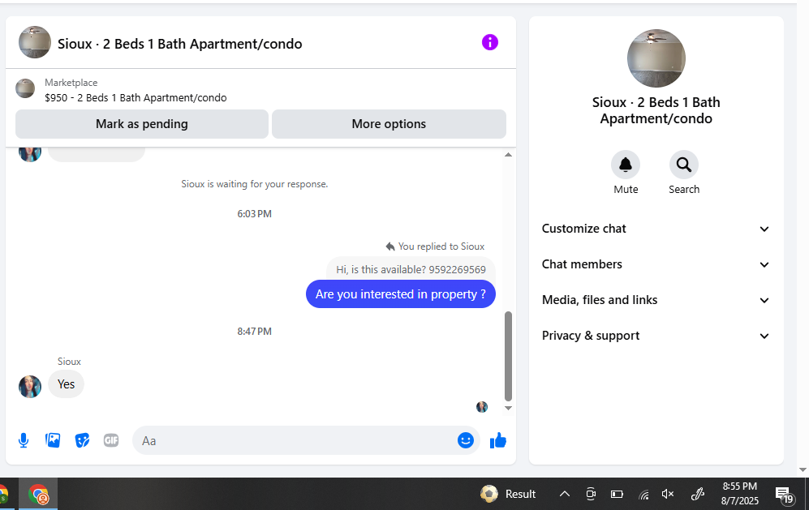
Task: Click the Meet Now camera tray icon
Action: tap(591, 494)
